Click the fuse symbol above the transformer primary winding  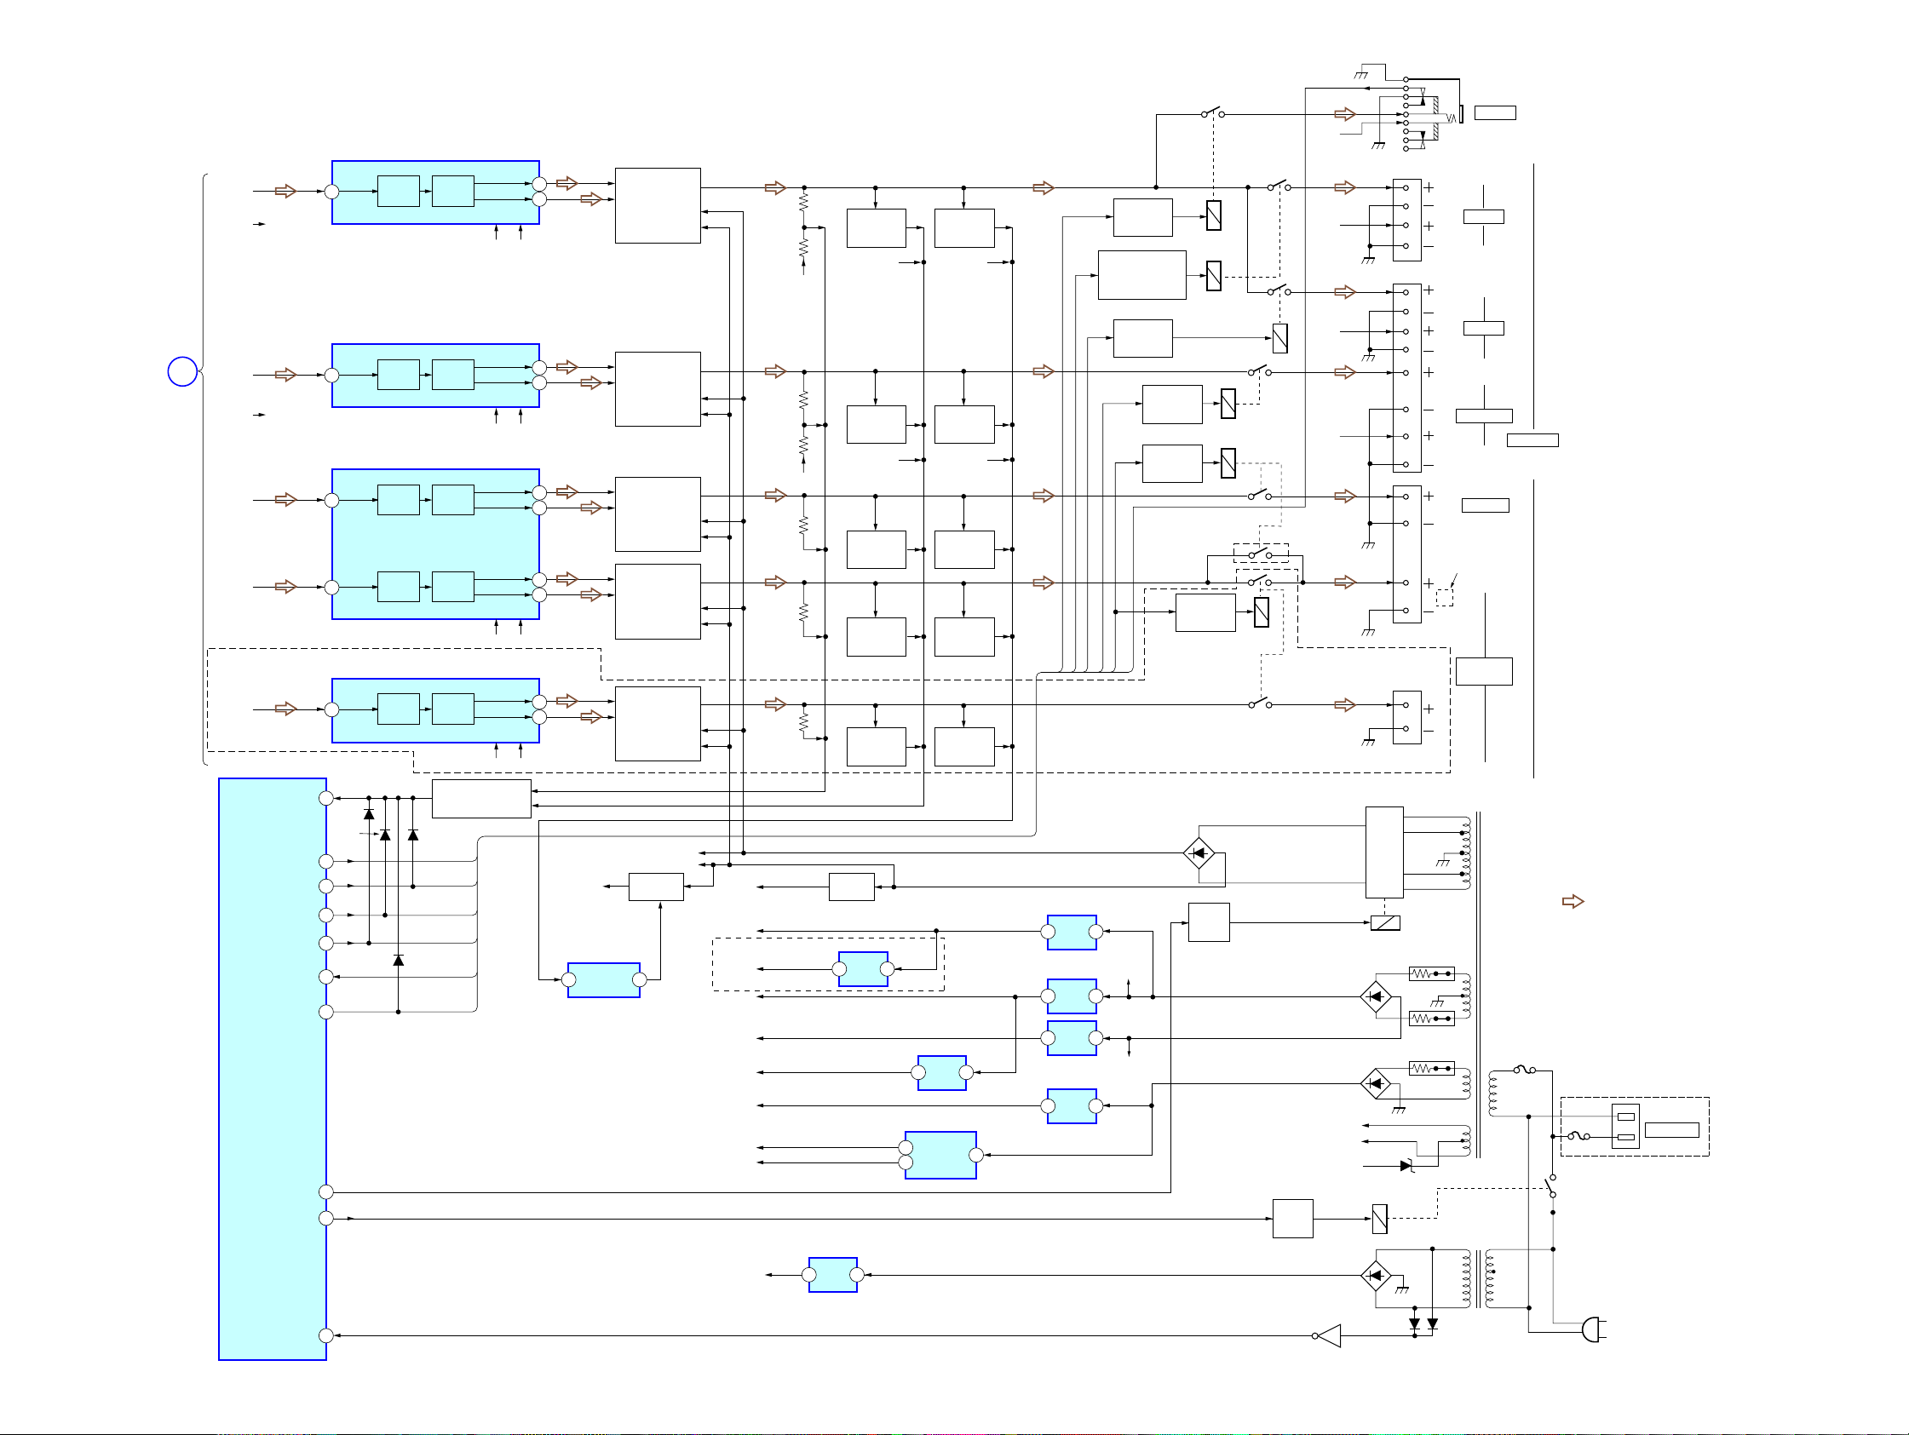point(1525,1070)
